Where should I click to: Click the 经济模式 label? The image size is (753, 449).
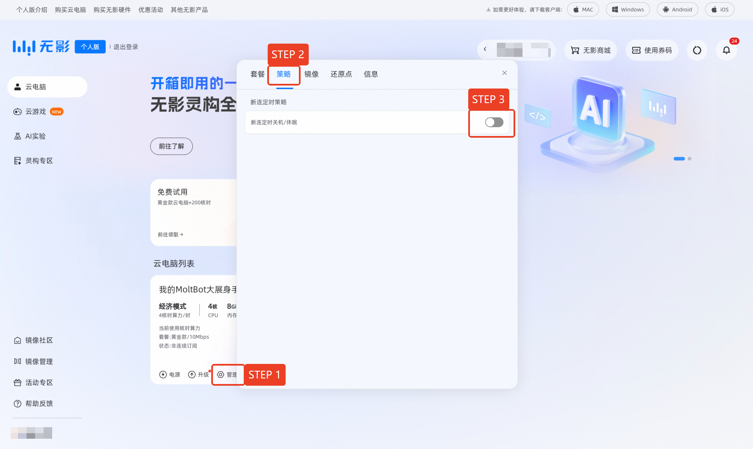pyautogui.click(x=173, y=306)
